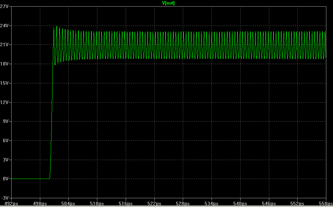Click the V(out) trace label
This screenshot has height=207, width=333.
click(168, 3)
